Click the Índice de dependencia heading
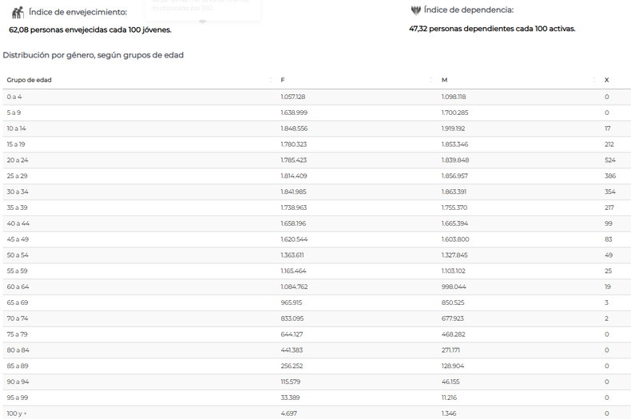This screenshot has height=419, width=631. coord(469,10)
